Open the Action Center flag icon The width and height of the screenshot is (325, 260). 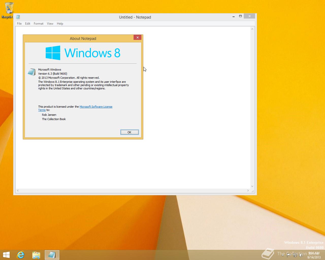pyautogui.click(x=289, y=255)
